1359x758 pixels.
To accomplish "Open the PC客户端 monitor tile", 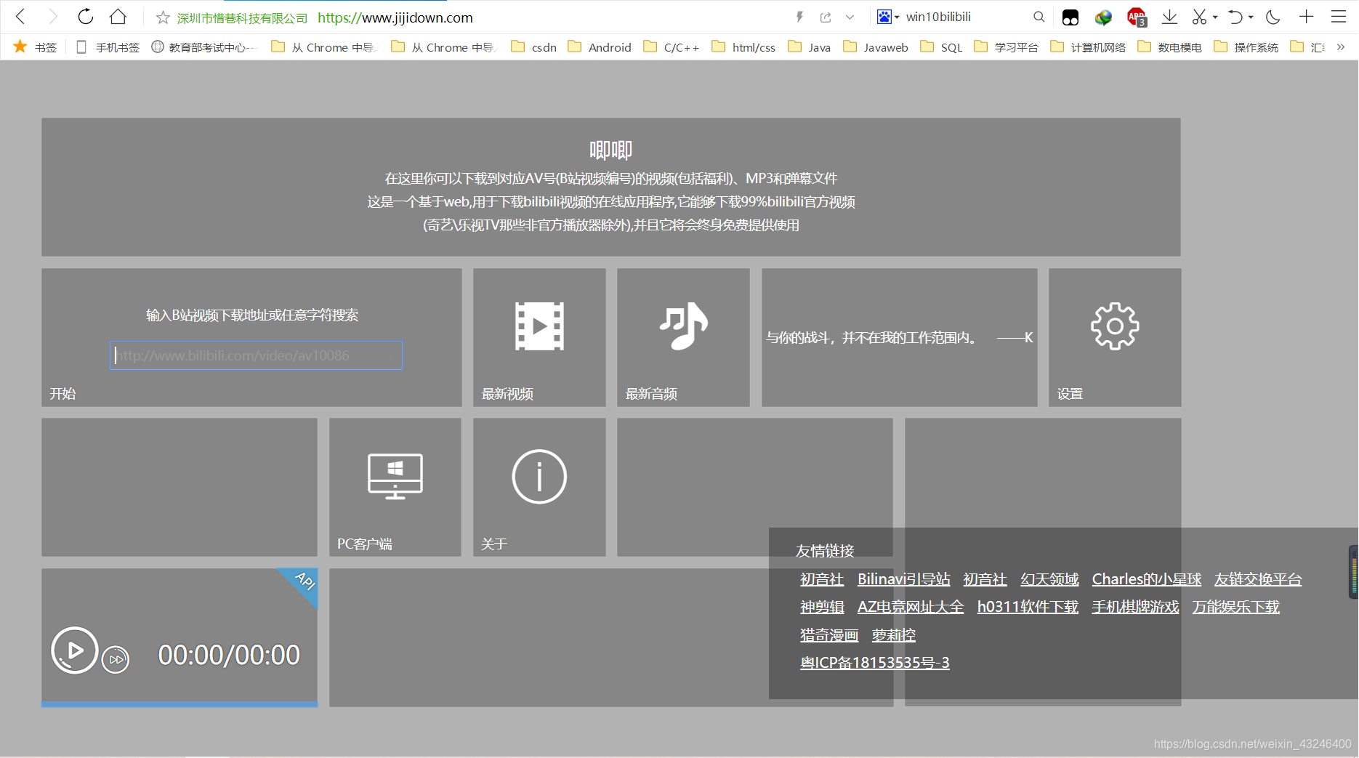I will pos(395,487).
